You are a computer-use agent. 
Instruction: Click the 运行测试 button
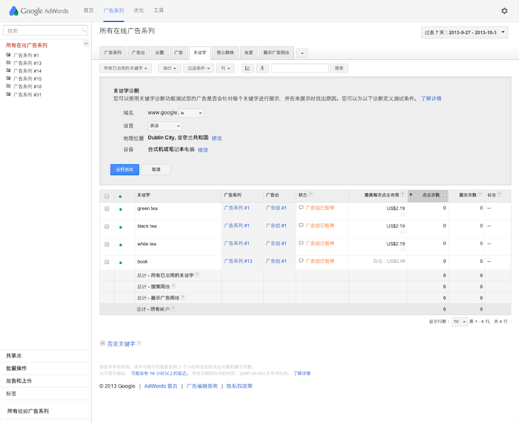(x=125, y=169)
